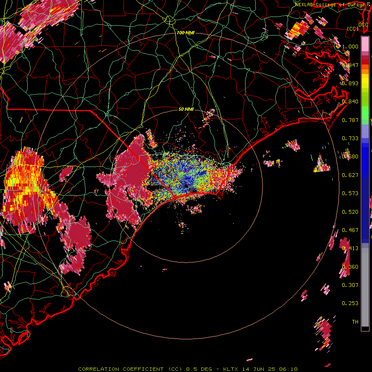Click the 0.733 scale value
372x372 pixels.
pos(350,138)
